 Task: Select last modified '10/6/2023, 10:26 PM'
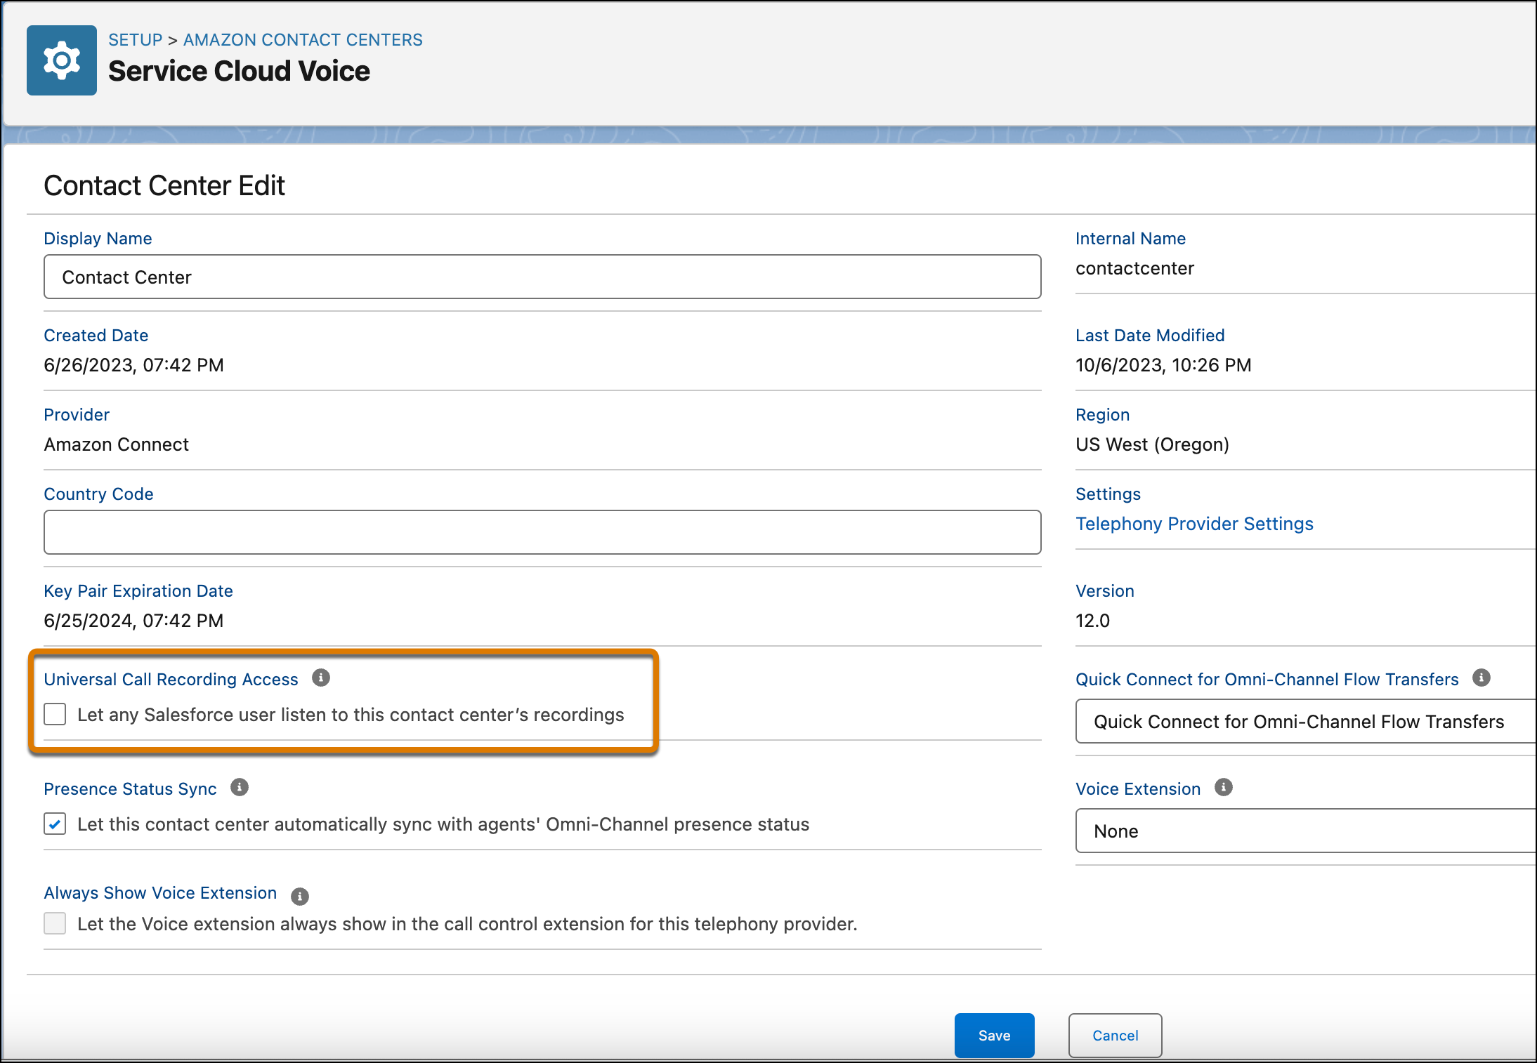tap(1163, 365)
